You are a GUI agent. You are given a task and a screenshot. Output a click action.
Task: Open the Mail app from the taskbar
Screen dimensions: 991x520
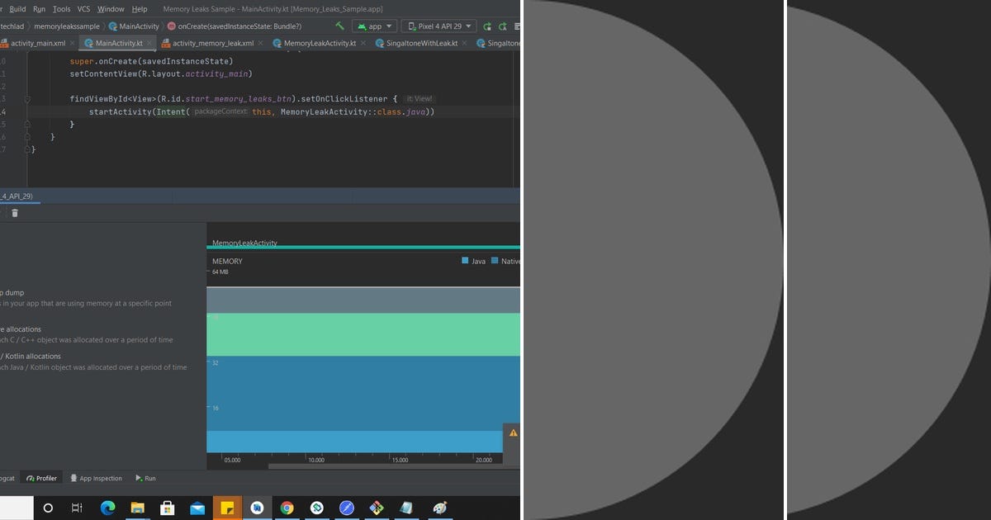197,508
